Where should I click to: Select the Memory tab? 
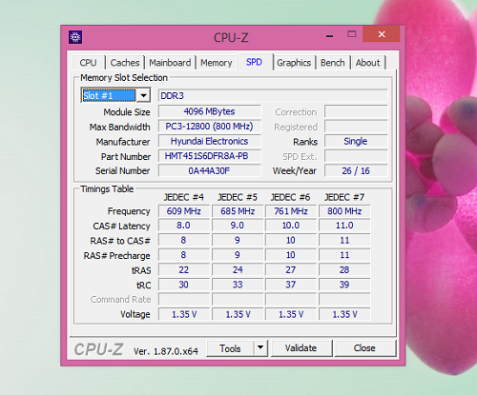[x=217, y=63]
